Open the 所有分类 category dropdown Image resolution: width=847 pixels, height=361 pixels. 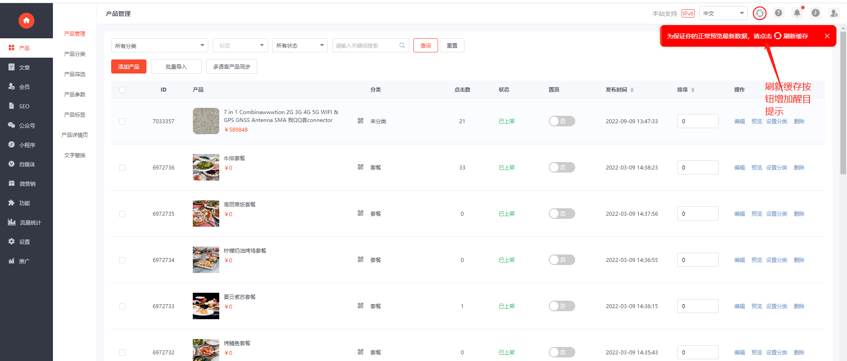pos(160,45)
